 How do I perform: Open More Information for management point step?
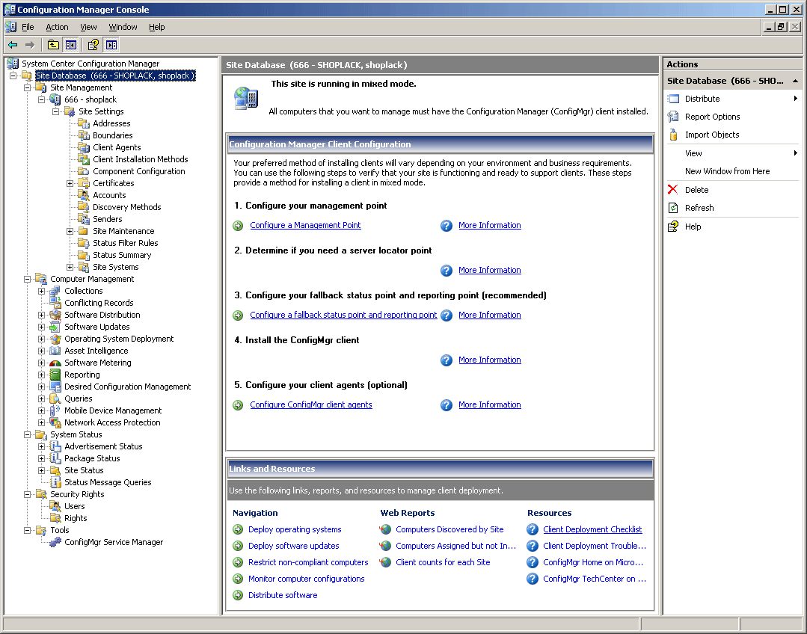click(489, 225)
